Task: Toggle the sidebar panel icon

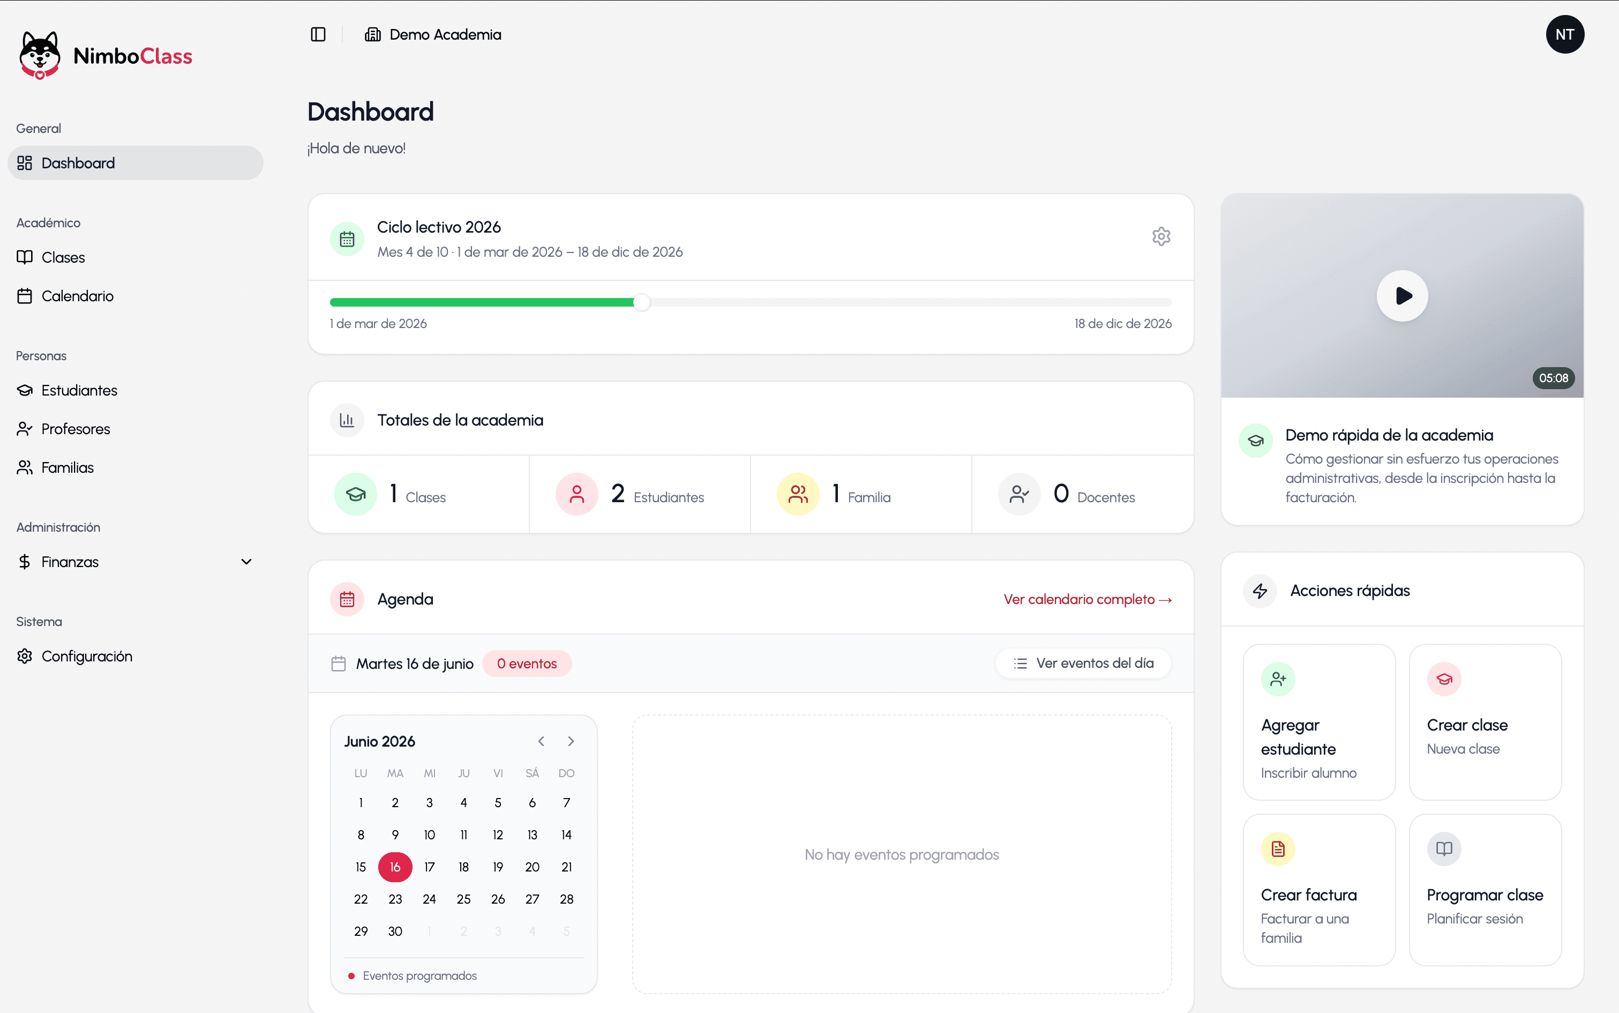Action: point(318,34)
